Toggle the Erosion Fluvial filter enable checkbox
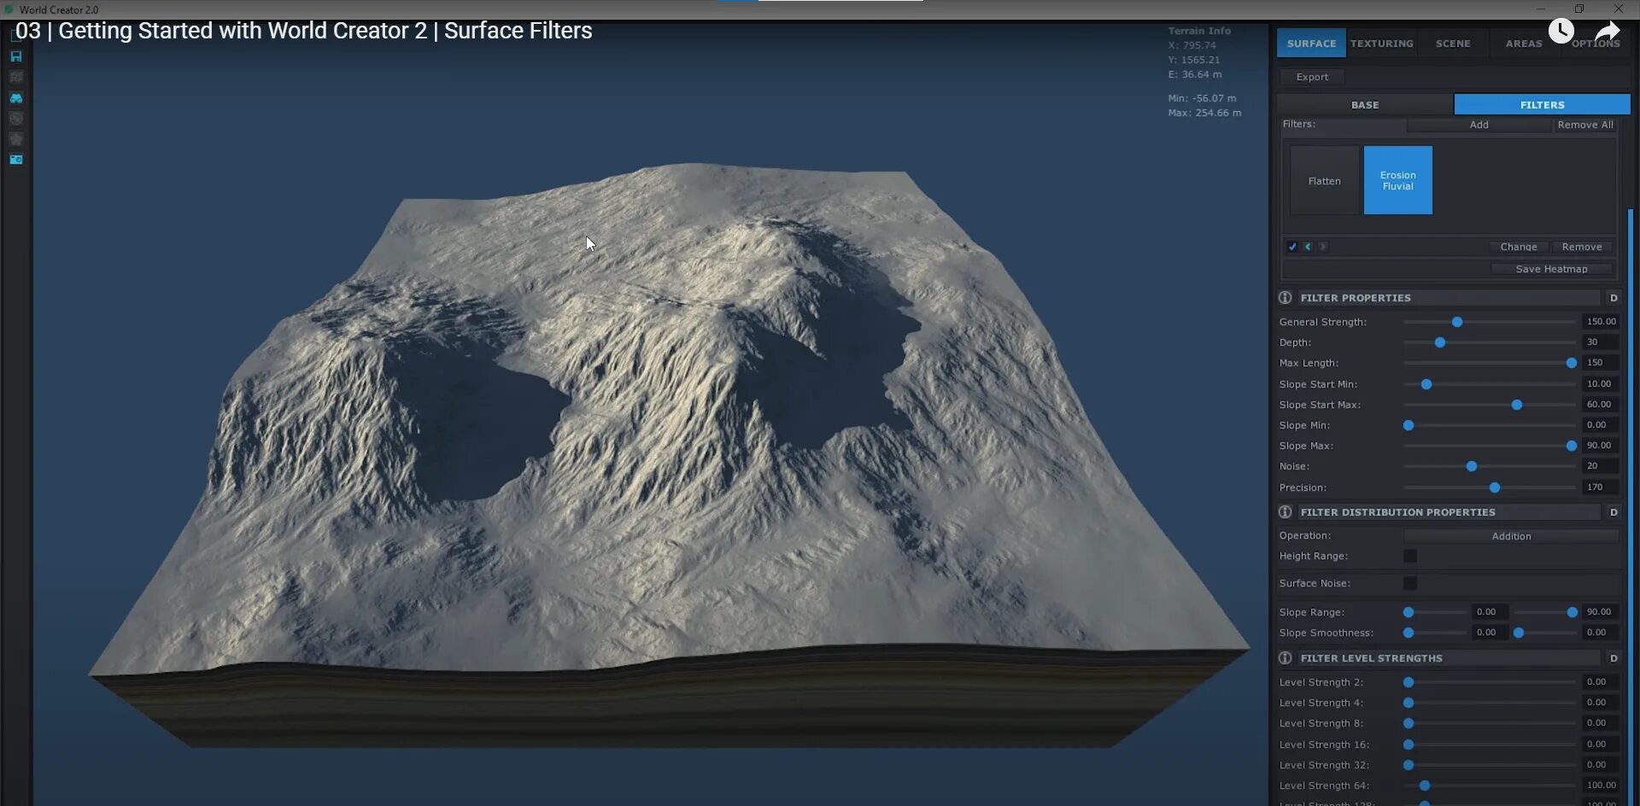The width and height of the screenshot is (1640, 806). coord(1292,246)
